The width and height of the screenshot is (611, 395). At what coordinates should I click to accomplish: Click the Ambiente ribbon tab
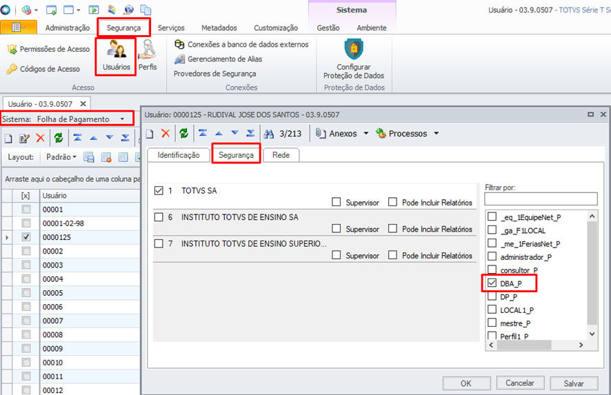[x=371, y=28]
